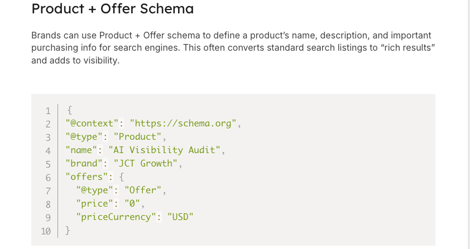Click the "JCT Growth" brand value
Screen dimensions: 470x249
pyautogui.click(x=147, y=163)
